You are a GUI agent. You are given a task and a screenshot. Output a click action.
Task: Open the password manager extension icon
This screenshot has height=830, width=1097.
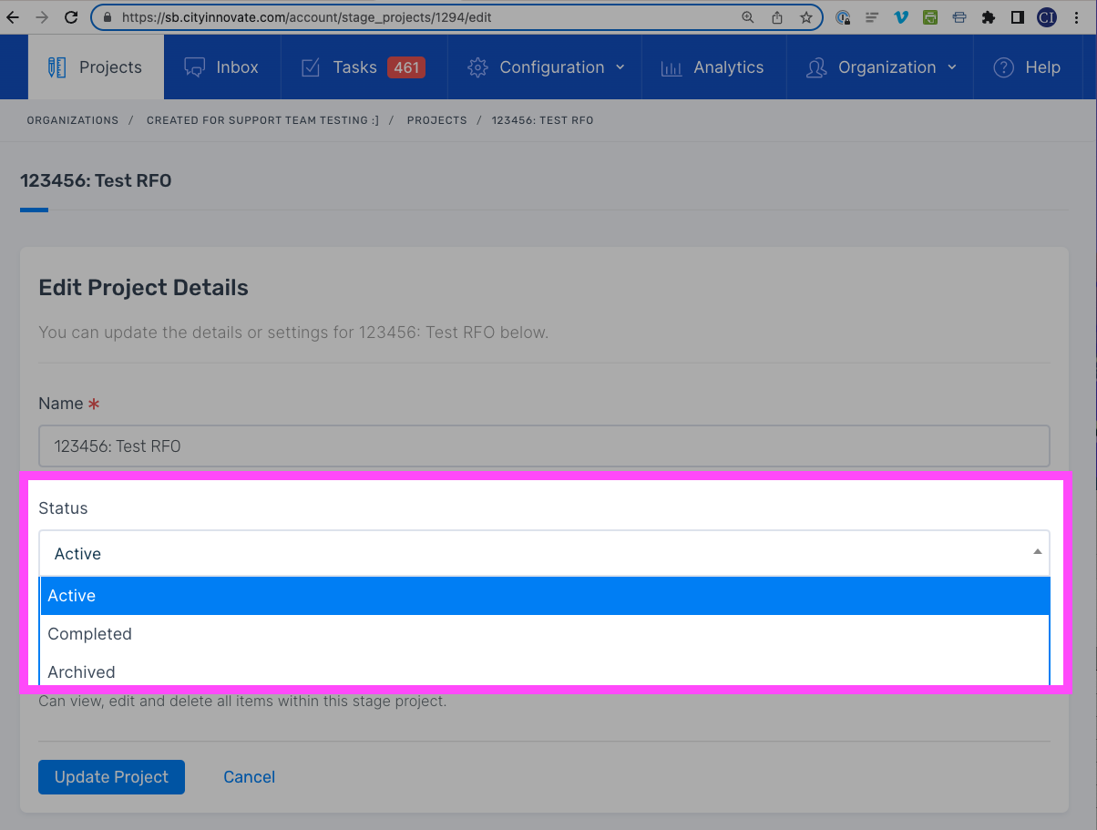tap(844, 17)
